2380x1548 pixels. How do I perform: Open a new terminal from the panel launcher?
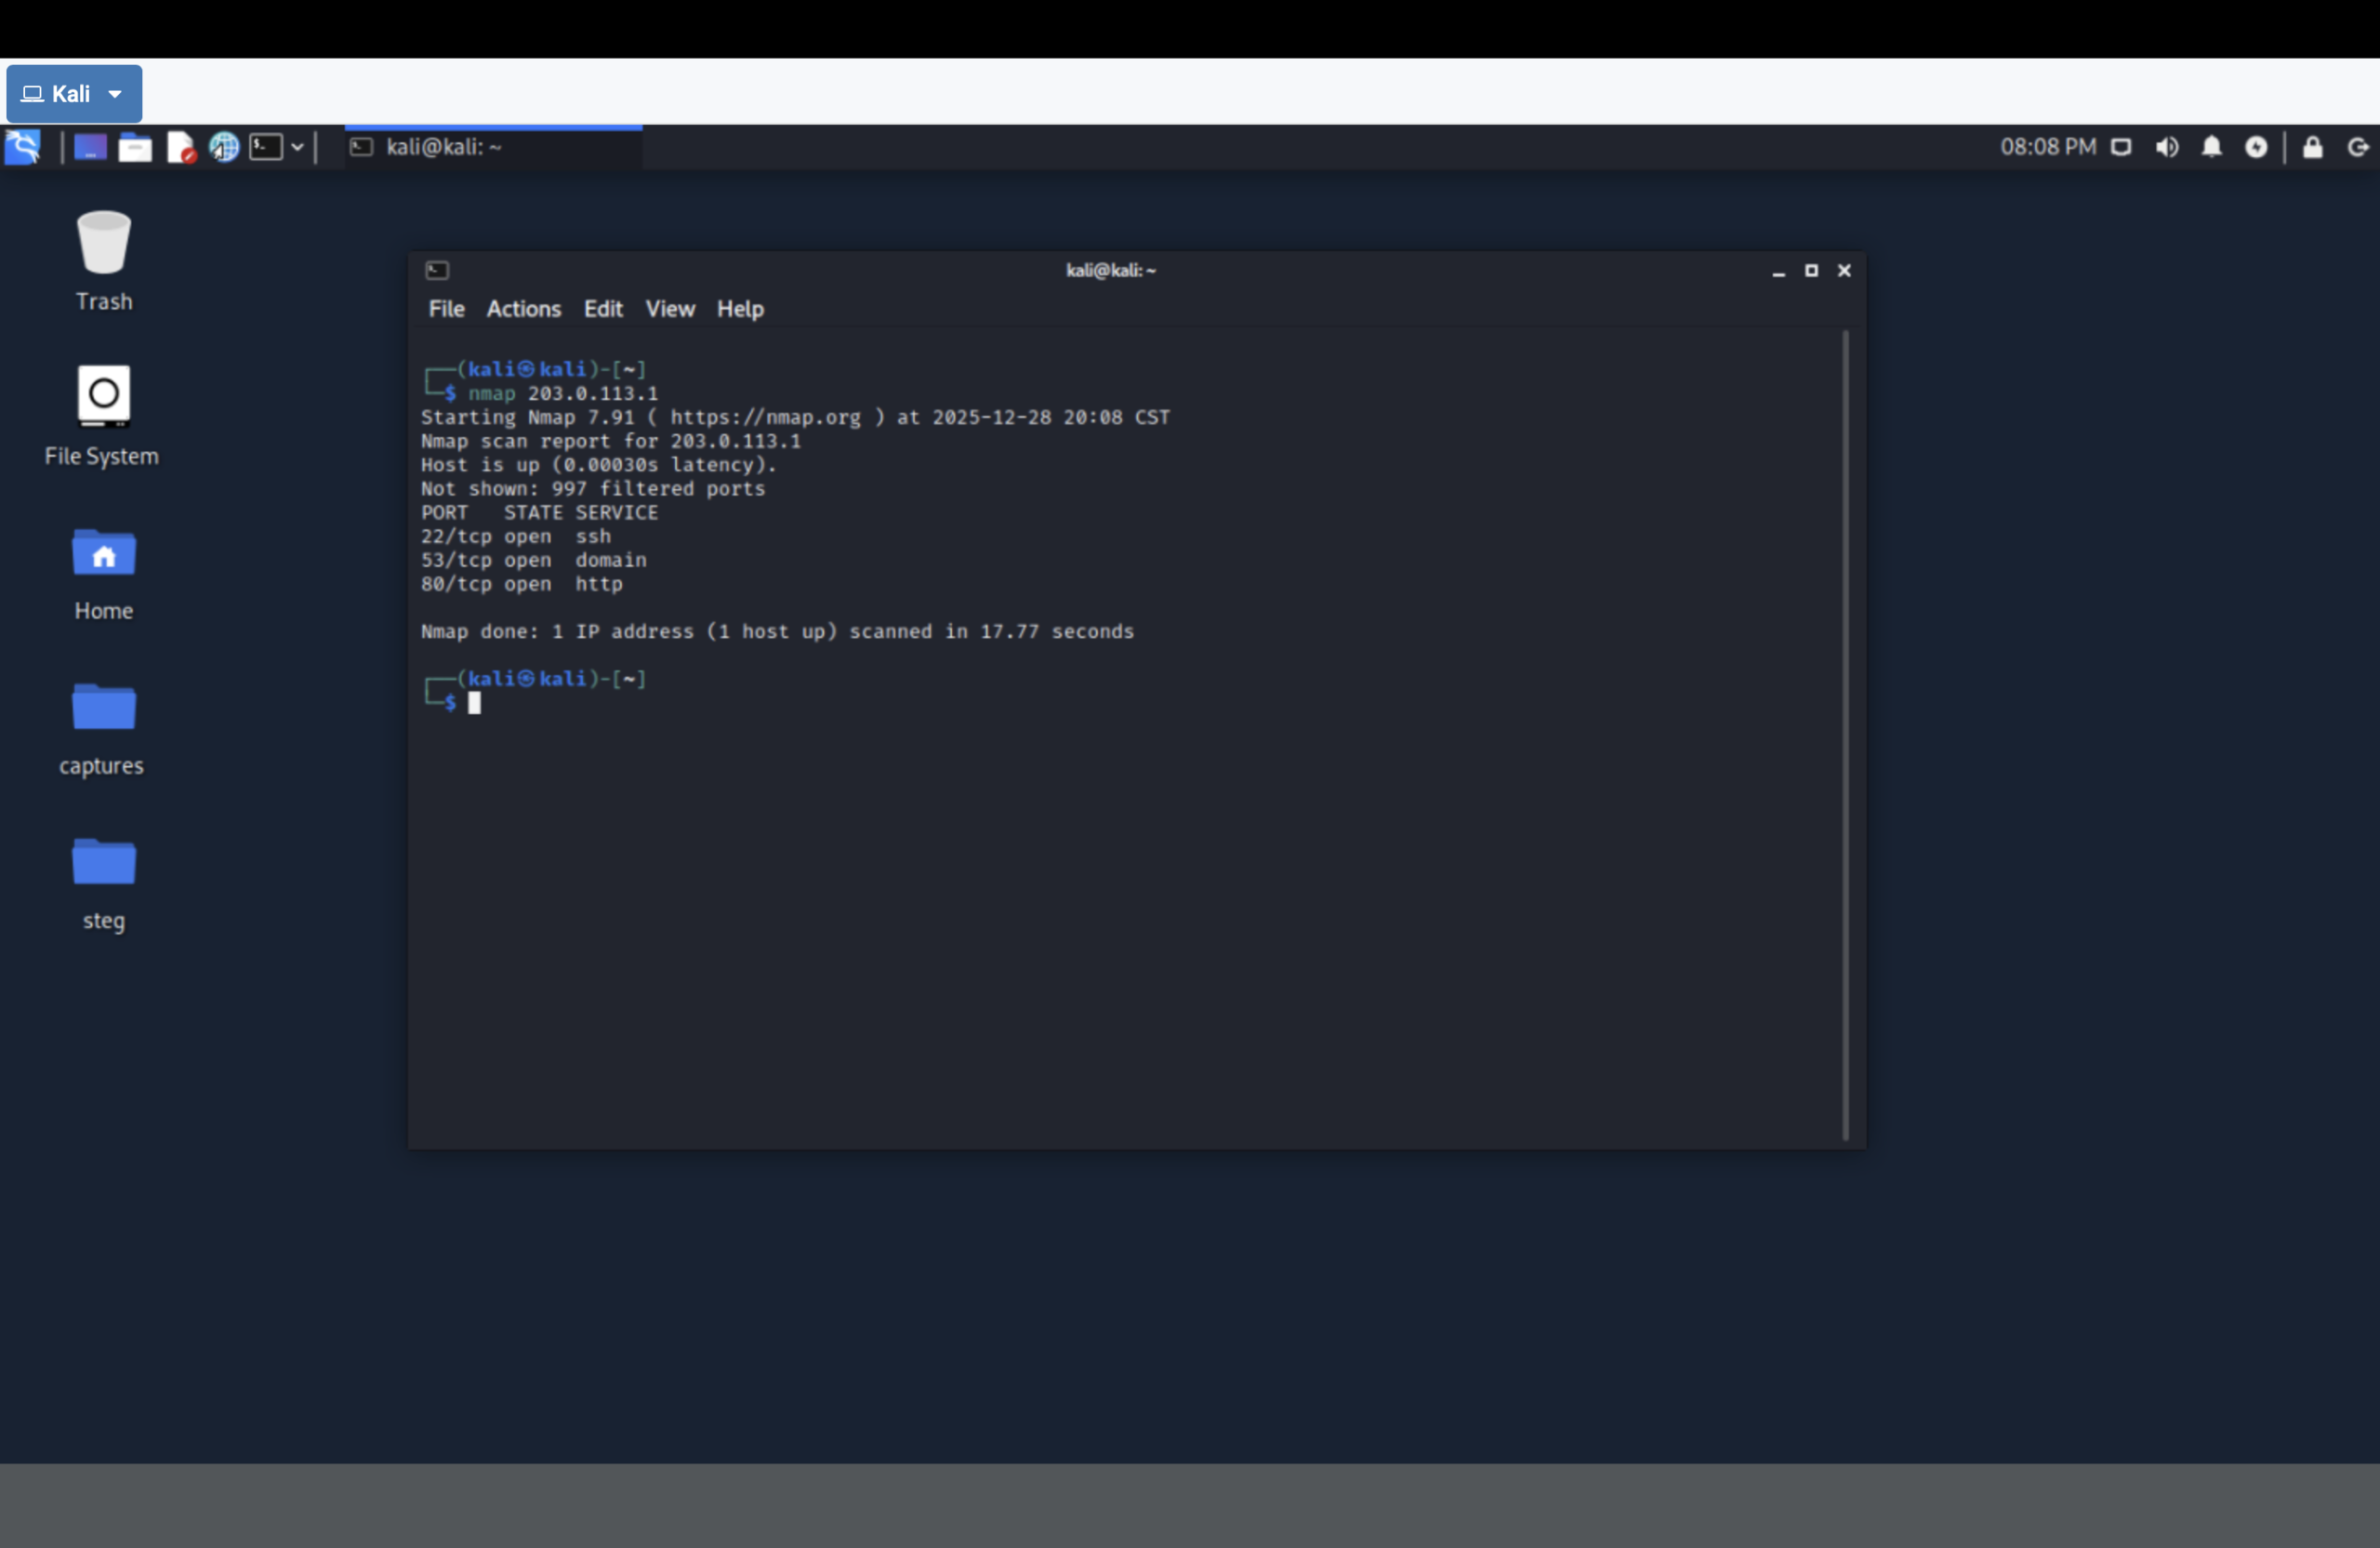264,147
